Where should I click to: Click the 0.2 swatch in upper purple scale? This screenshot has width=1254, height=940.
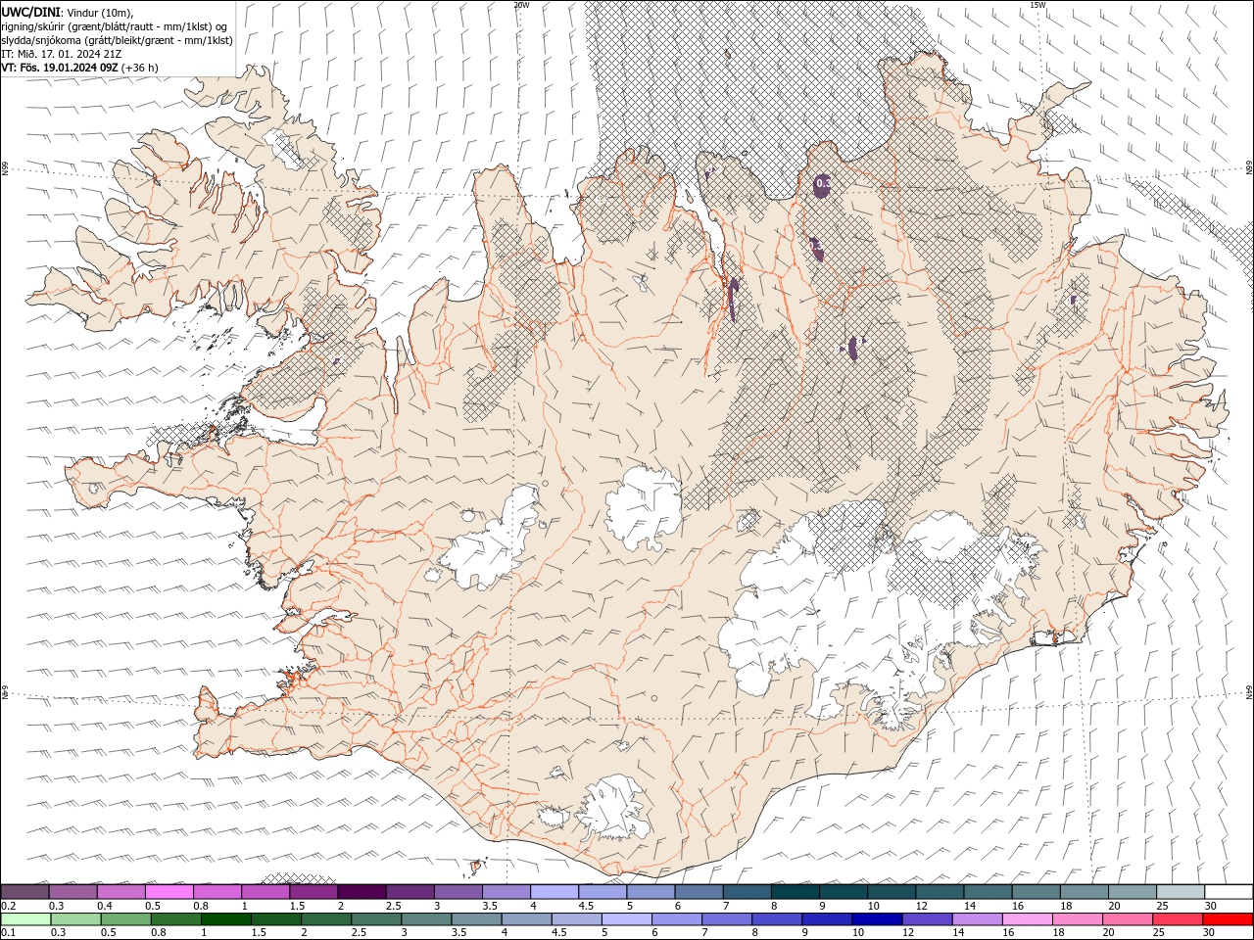[x=24, y=891]
